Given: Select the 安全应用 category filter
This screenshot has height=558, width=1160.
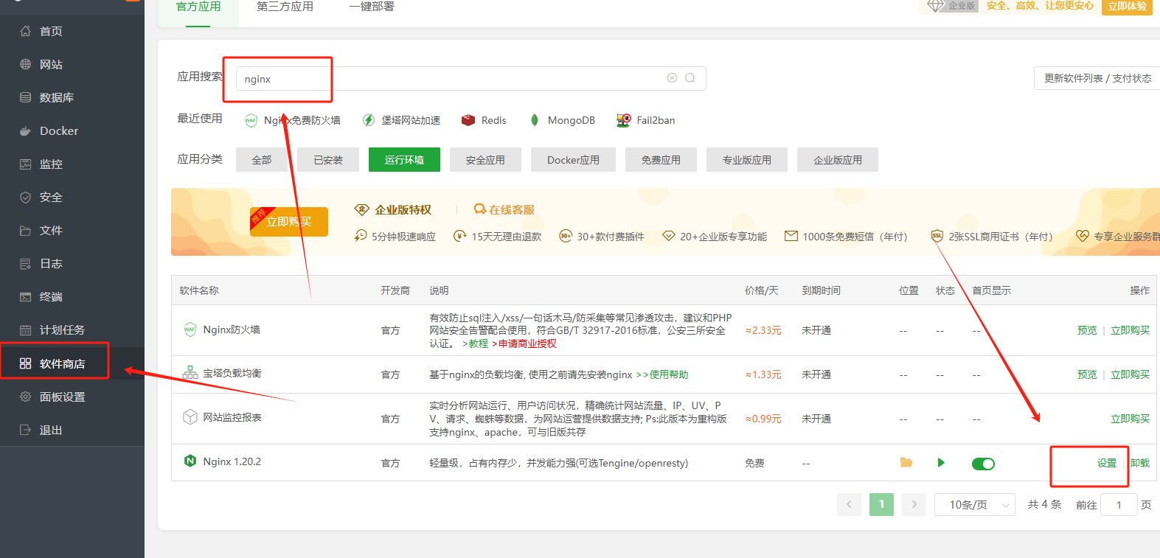Looking at the screenshot, I should [x=485, y=160].
